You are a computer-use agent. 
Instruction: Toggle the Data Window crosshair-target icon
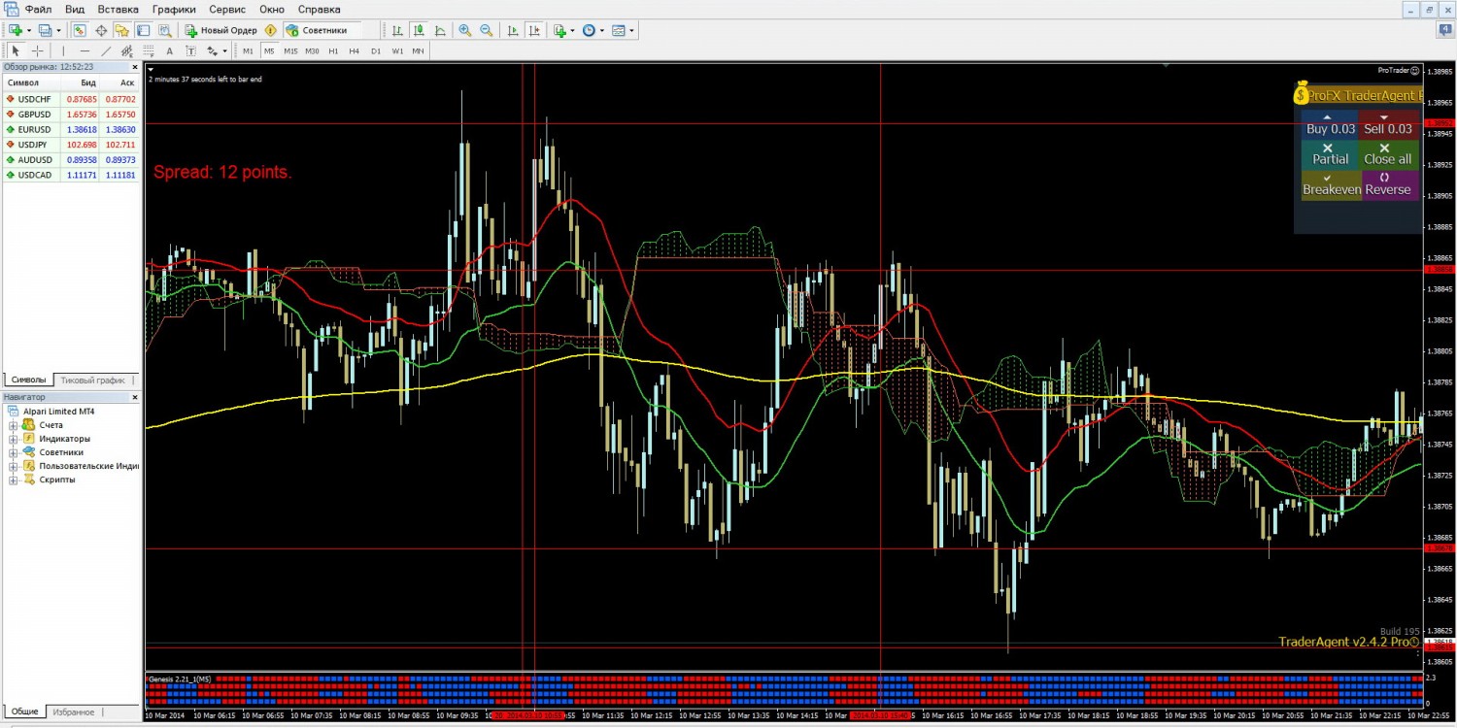101,30
